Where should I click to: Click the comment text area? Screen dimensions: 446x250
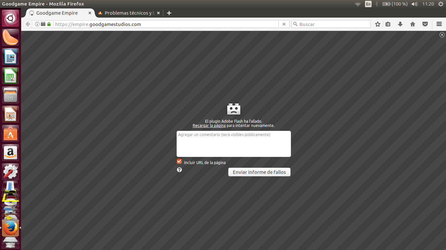[x=234, y=144]
